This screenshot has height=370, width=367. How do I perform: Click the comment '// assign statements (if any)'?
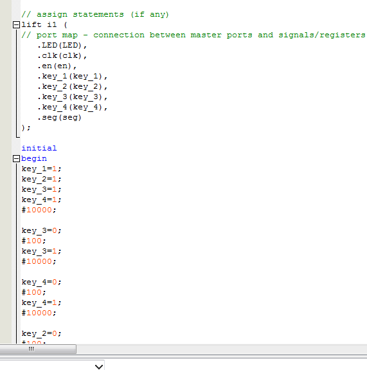(95, 15)
